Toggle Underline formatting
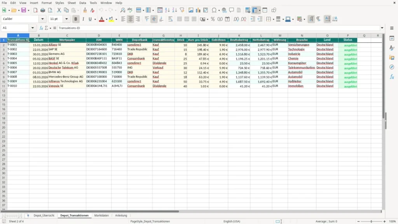The height and width of the screenshot is (224, 398). (x=90, y=19)
